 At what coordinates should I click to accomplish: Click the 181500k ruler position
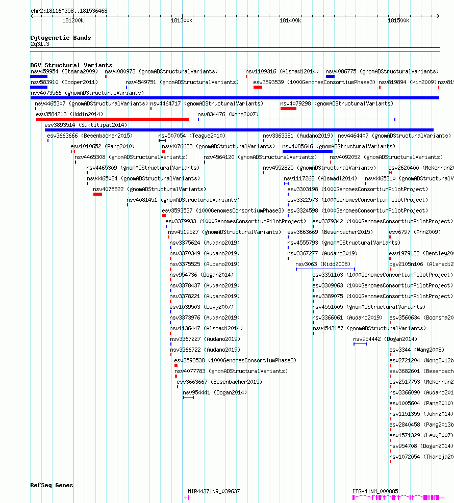tap(398, 20)
